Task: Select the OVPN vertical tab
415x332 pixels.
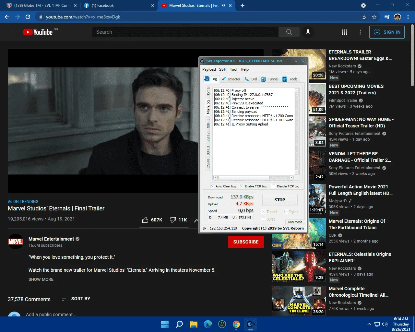Action: point(208,164)
